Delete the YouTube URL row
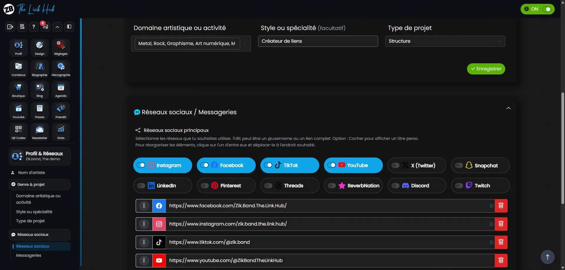Screen dimensions: 565x270 pyautogui.click(x=501, y=261)
